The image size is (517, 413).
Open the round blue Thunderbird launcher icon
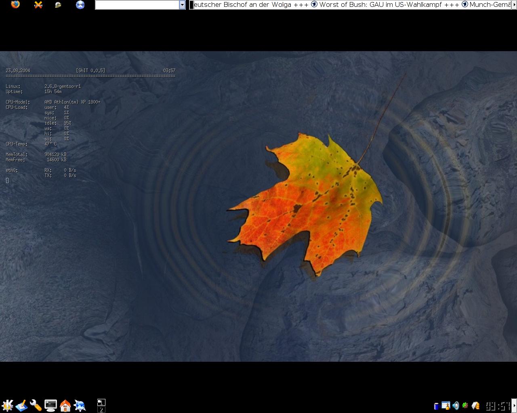[80, 5]
